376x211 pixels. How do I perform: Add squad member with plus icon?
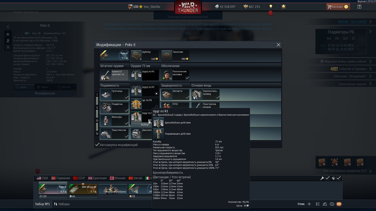pyautogui.click(x=309, y=204)
